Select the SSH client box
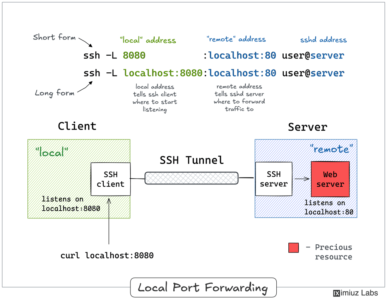 coord(111,179)
